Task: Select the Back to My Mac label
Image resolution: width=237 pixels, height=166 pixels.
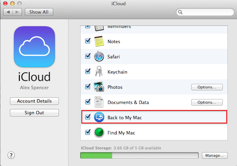Action: point(124,118)
